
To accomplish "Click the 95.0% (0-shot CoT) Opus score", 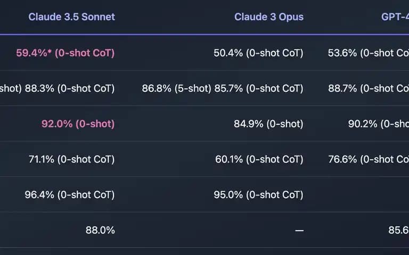I will [x=258, y=194].
